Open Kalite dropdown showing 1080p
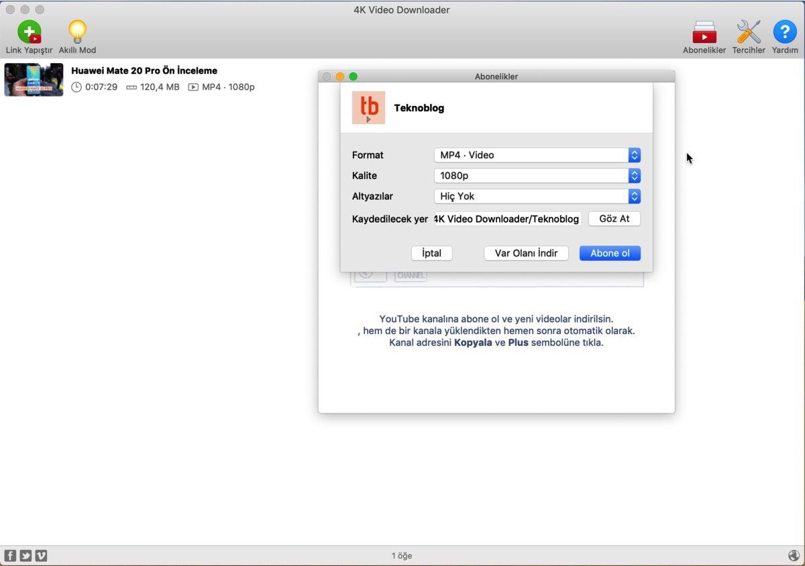805x566 pixels. click(537, 176)
